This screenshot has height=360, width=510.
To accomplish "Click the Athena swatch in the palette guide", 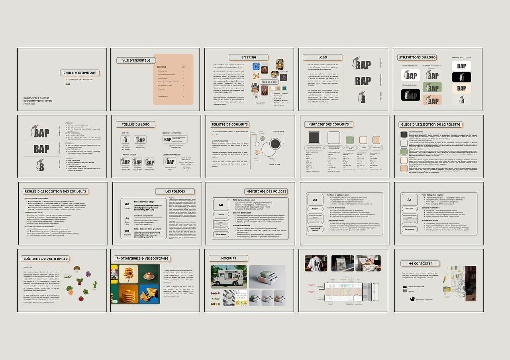I will [x=404, y=160].
